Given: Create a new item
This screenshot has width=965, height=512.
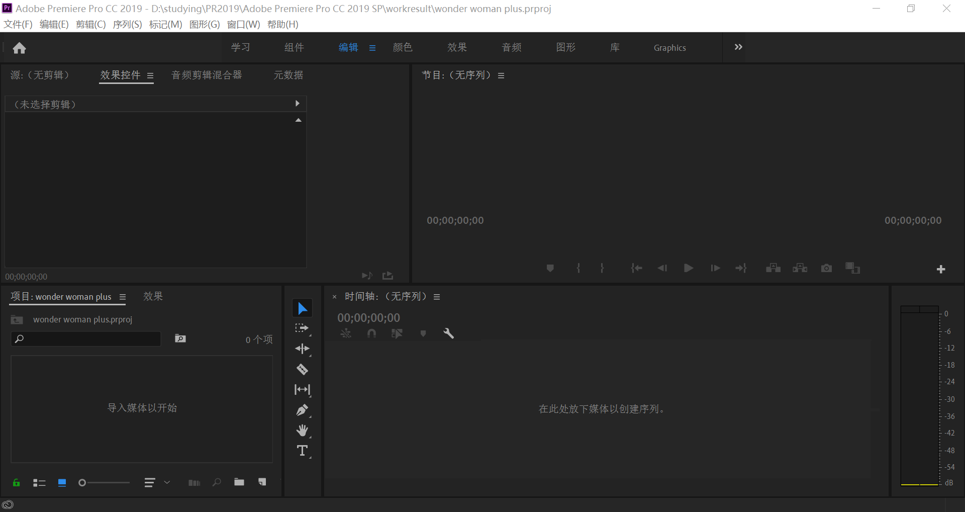Looking at the screenshot, I should pyautogui.click(x=262, y=482).
